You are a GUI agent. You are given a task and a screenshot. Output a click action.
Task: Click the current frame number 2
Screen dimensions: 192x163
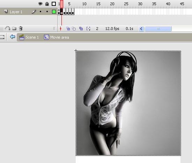(x=97, y=29)
